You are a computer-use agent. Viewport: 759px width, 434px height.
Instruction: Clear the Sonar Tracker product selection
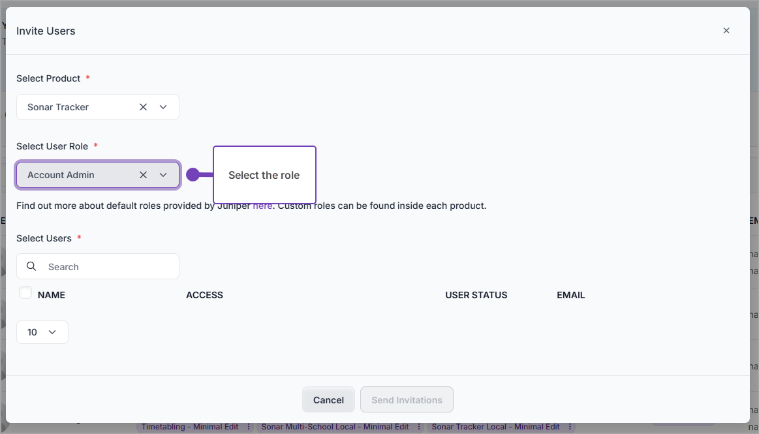[x=144, y=107]
